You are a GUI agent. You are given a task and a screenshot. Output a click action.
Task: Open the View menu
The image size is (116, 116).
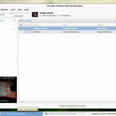(x=20, y=10)
